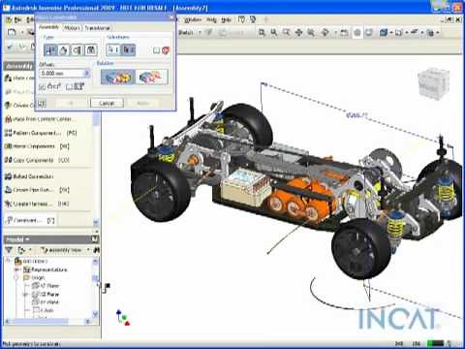This screenshot has height=349, width=465.
Task: Click Pattern Component tool
Action: (41, 133)
